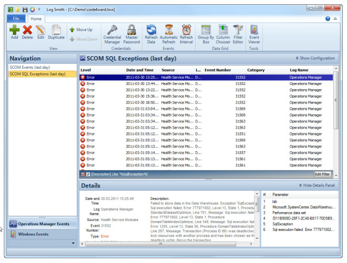The width and height of the screenshot is (347, 263).
Task: Click the Parameter column header
Action: coord(304,195)
